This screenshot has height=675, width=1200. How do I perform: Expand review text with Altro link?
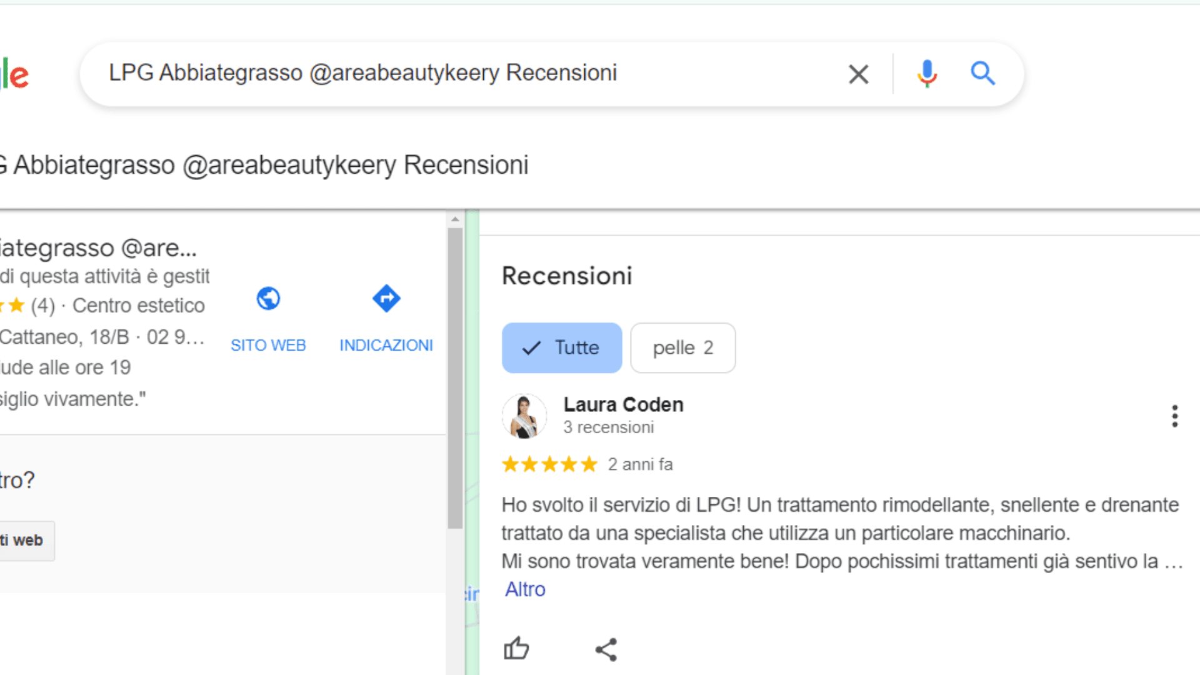point(525,589)
